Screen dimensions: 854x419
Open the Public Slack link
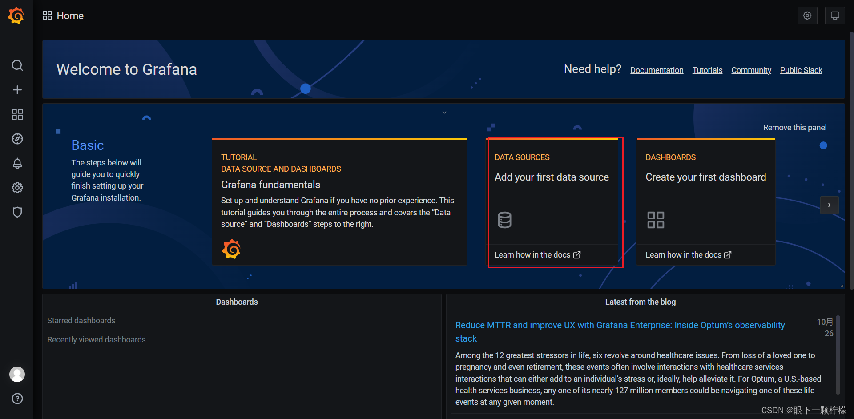[x=801, y=70]
